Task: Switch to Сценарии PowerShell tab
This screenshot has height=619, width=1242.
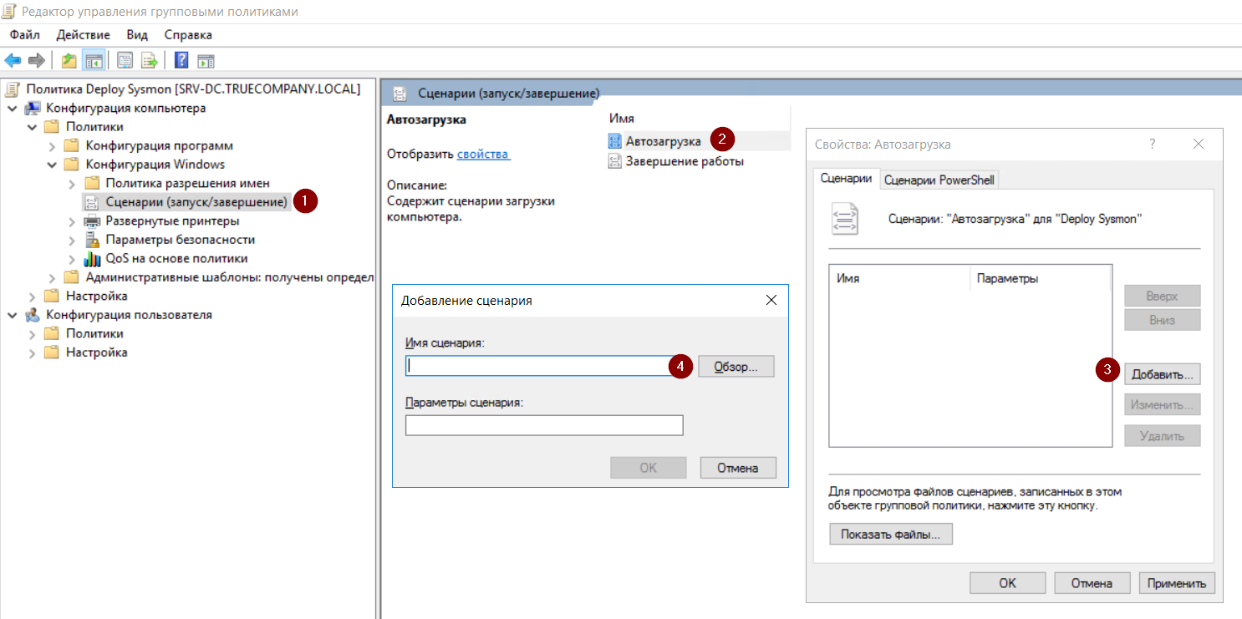Action: coord(939,180)
